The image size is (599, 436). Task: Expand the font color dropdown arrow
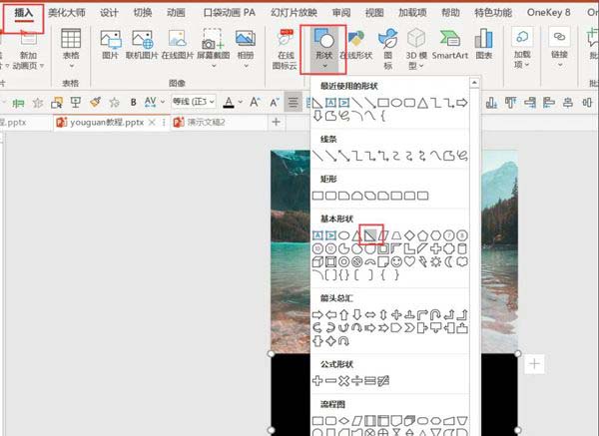tap(241, 102)
